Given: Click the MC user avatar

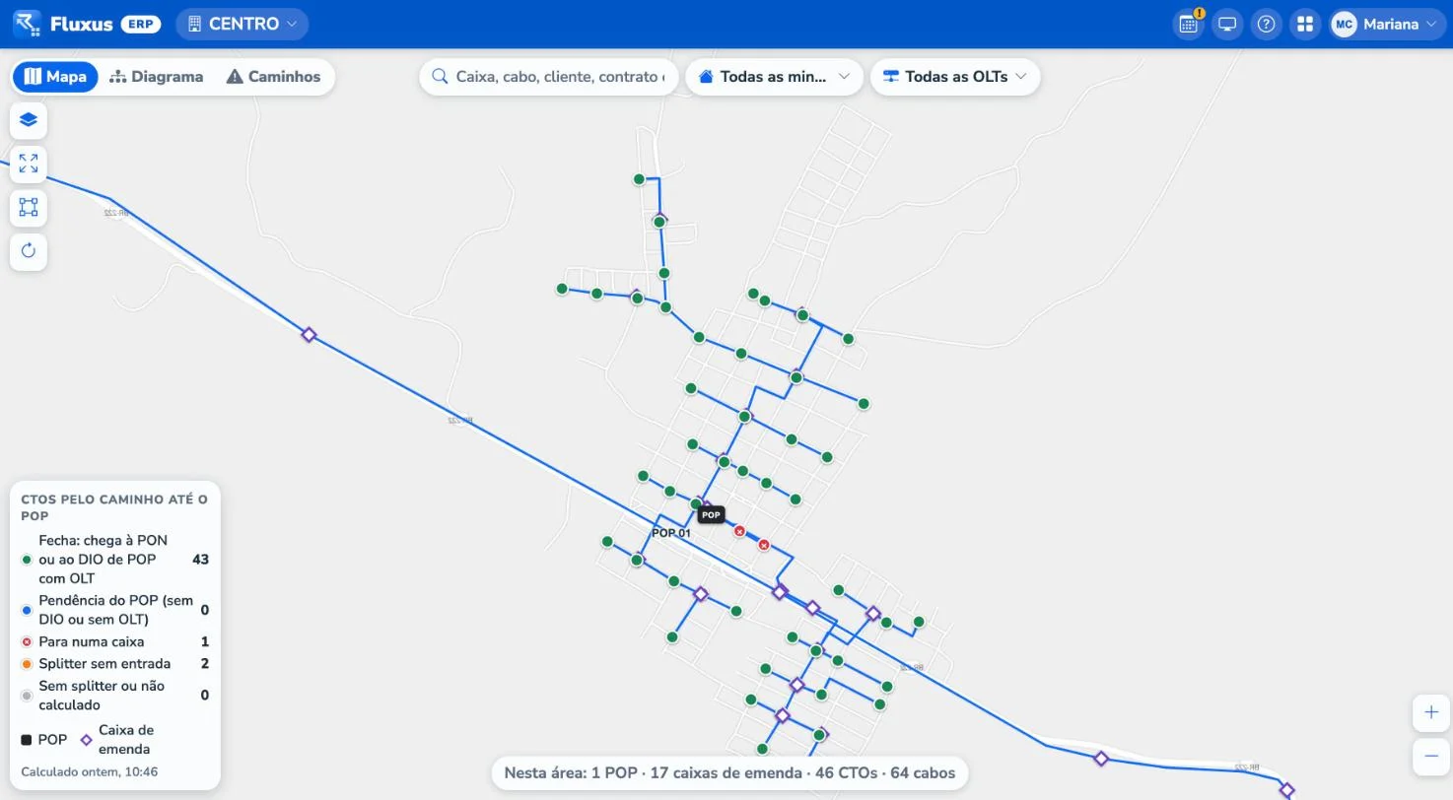Looking at the screenshot, I should [1345, 24].
